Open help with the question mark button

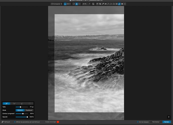pos(168,117)
